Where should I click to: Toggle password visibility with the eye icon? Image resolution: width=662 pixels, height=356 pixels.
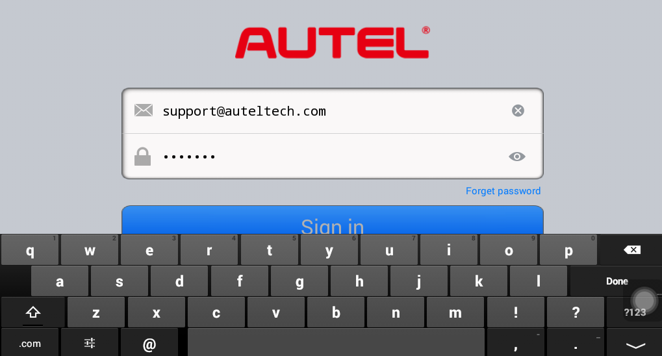pos(516,157)
